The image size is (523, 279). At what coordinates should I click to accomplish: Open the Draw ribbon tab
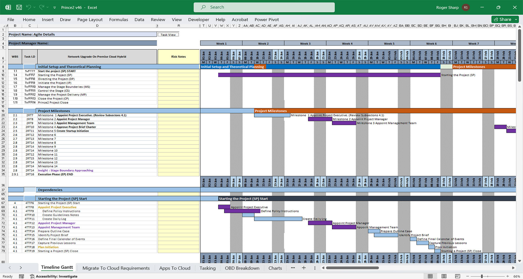pos(65,20)
